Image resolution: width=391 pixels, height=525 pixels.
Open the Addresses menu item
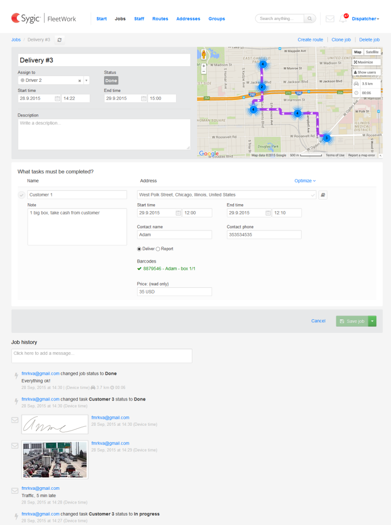coord(188,19)
